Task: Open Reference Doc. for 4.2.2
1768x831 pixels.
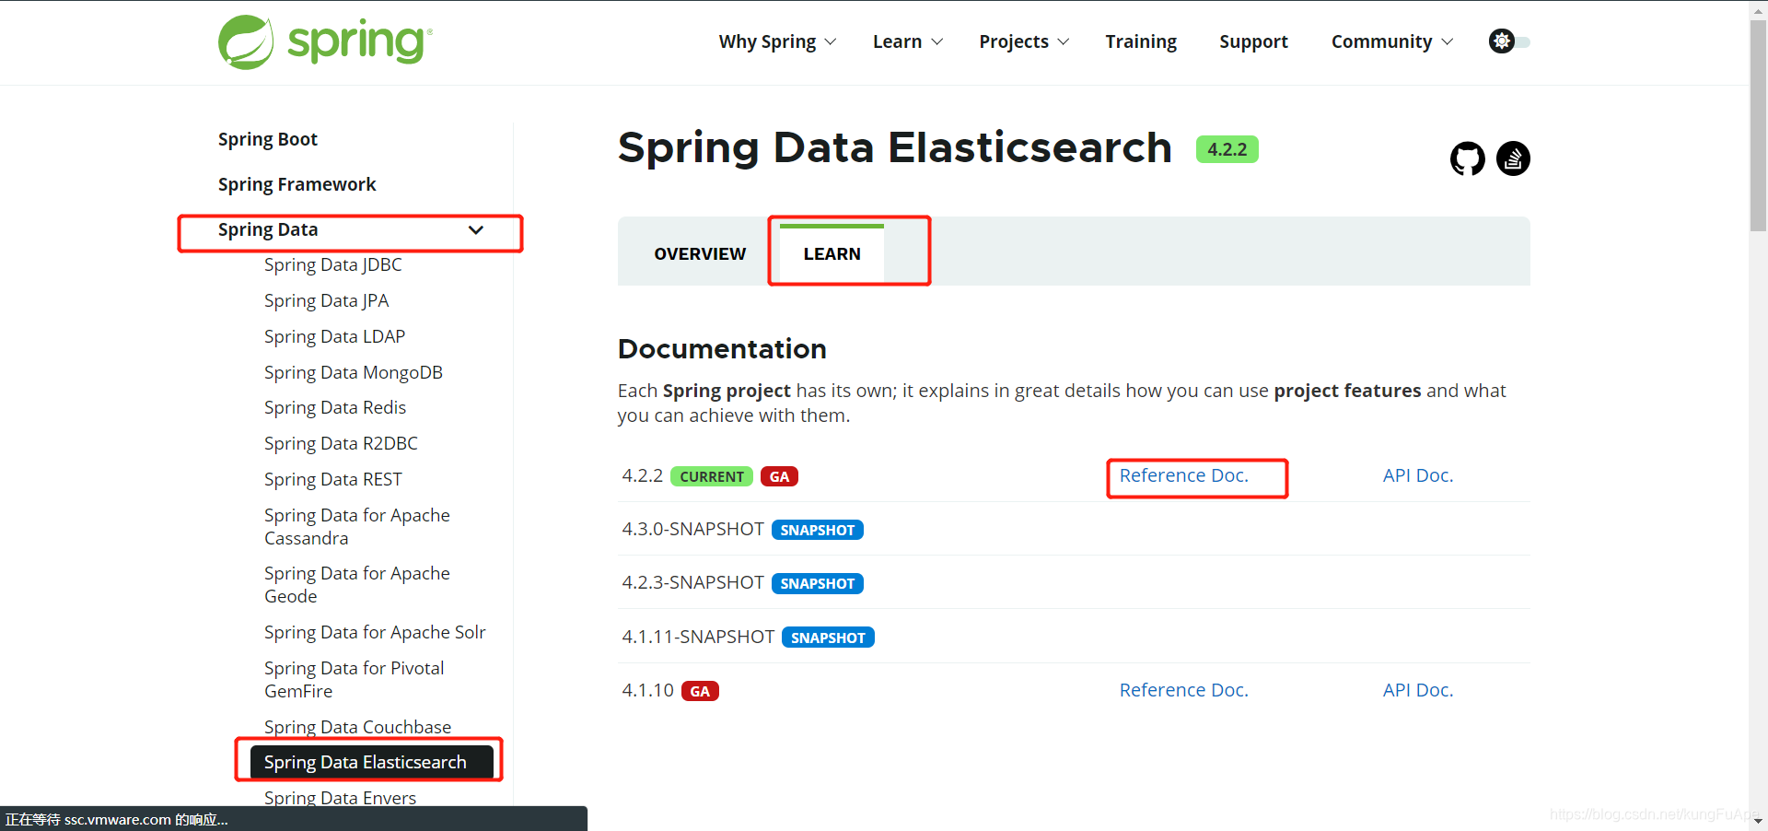Action: pos(1183,475)
